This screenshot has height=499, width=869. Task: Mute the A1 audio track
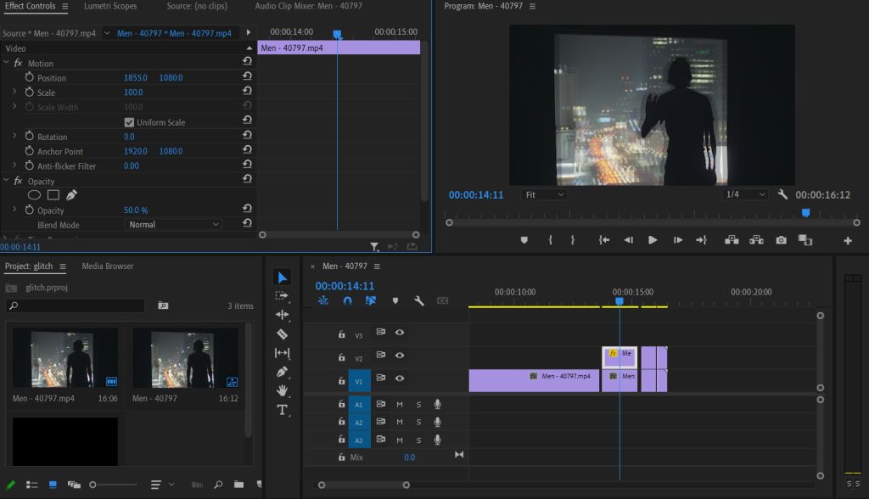click(x=399, y=404)
